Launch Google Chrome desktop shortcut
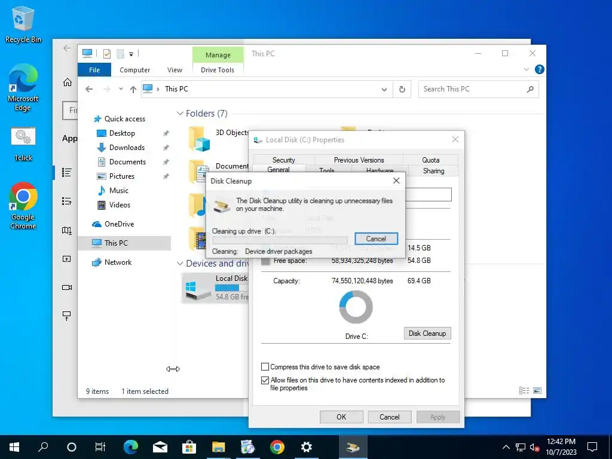The height and width of the screenshot is (459, 612). click(x=23, y=206)
